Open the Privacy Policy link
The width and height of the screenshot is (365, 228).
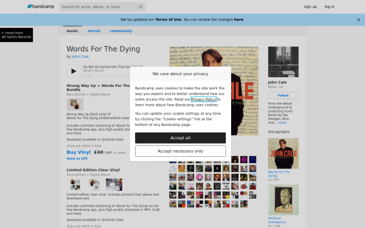[x=204, y=99]
